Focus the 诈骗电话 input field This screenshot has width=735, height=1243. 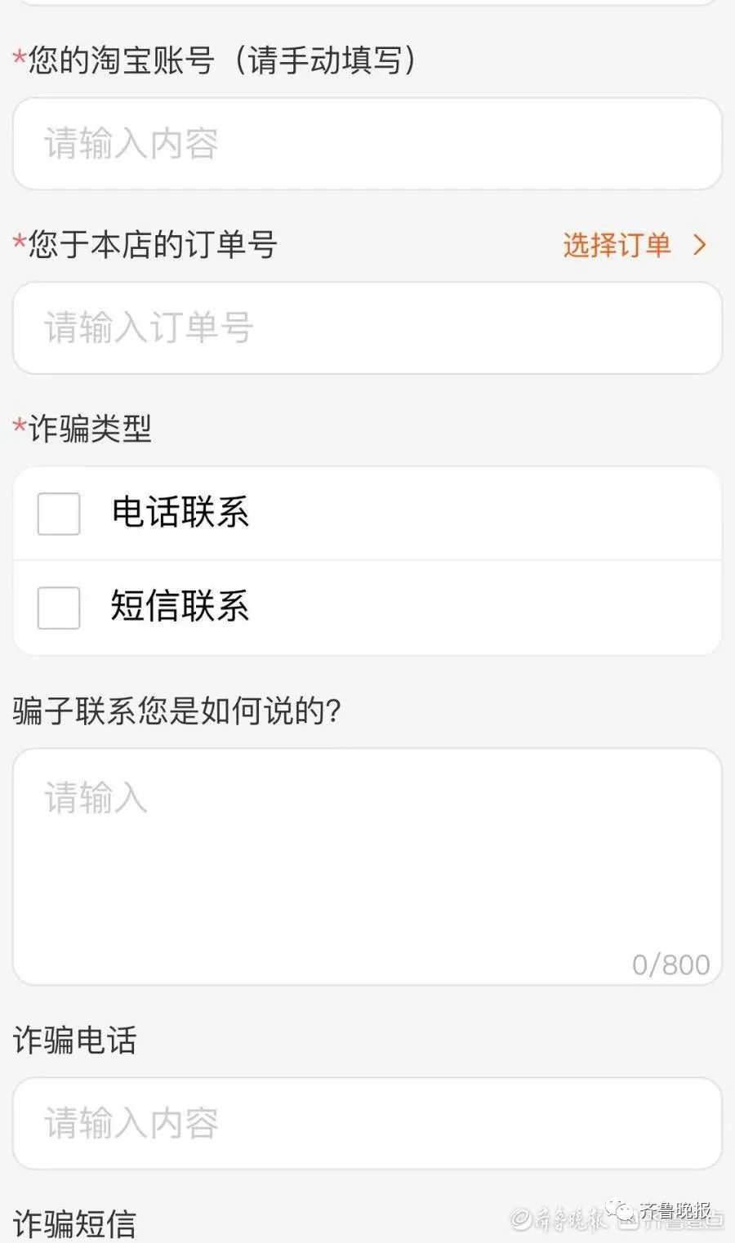coord(367,1123)
